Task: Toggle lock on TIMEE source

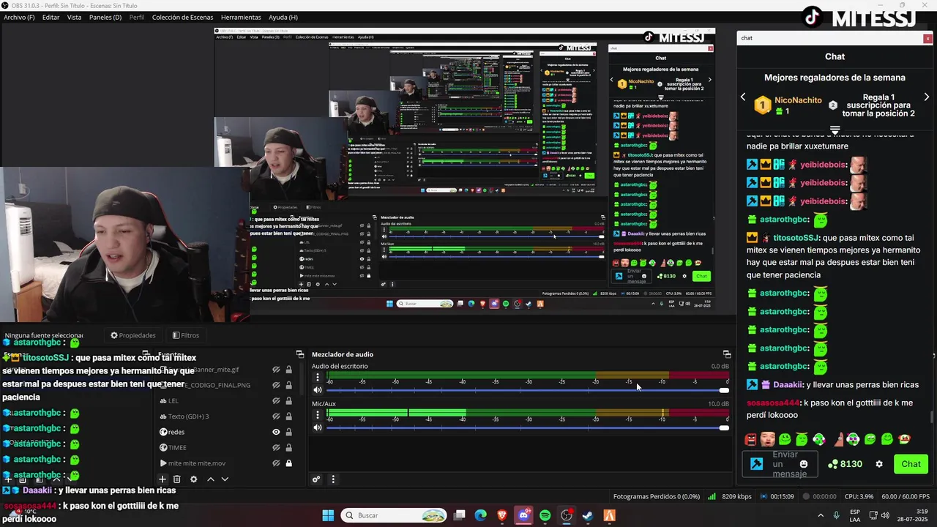Action: tap(288, 447)
